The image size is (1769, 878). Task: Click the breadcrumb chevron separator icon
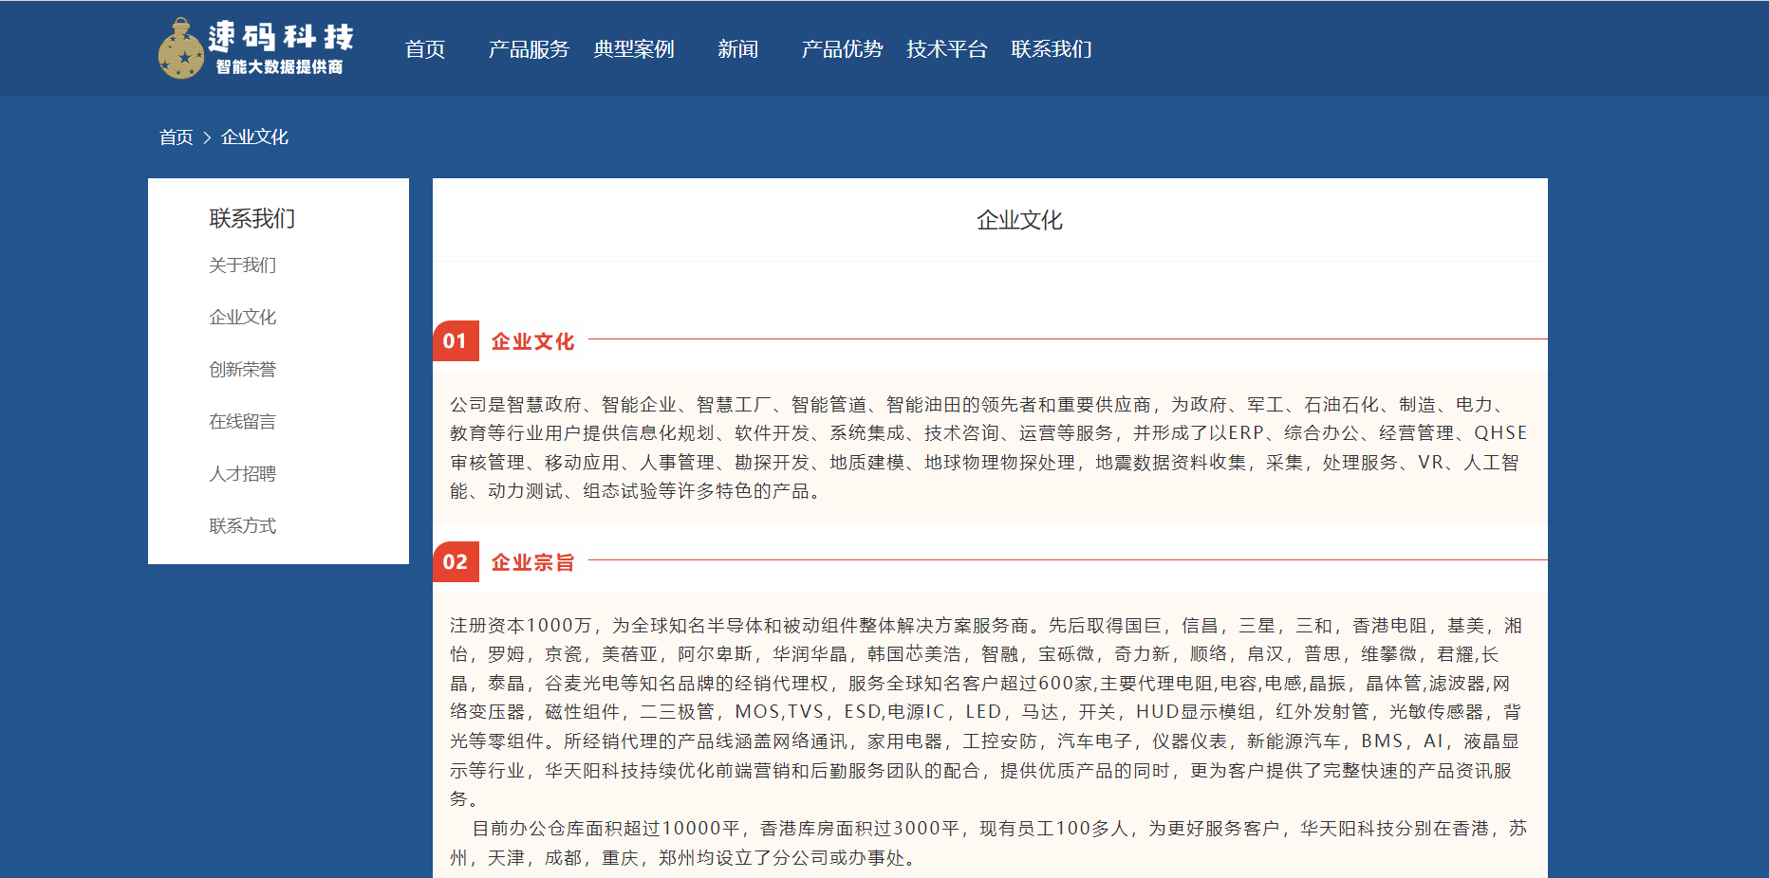tap(207, 138)
